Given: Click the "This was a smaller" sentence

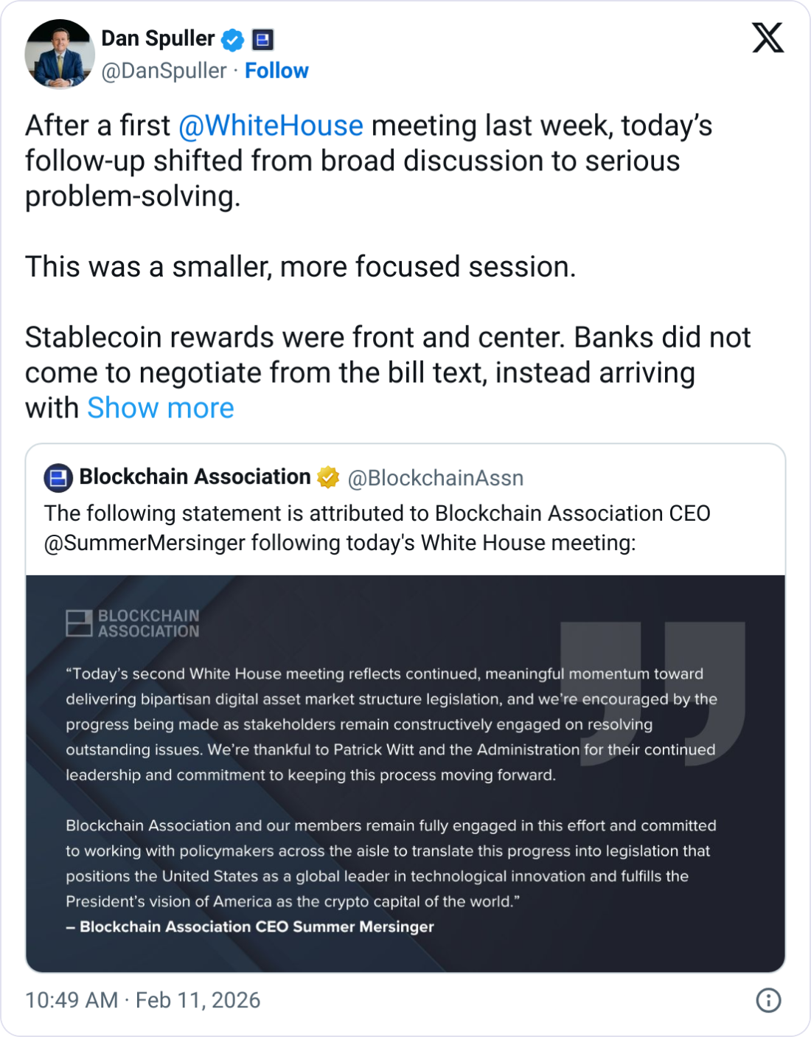Looking at the screenshot, I should [x=301, y=267].
